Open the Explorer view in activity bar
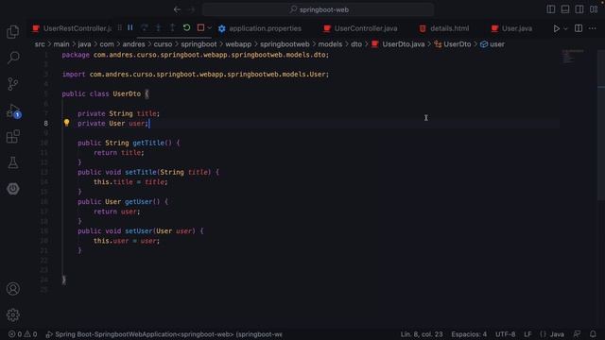 click(12, 31)
